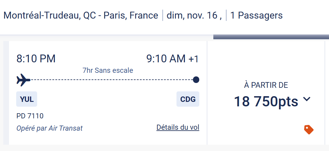Screen dimensions: 329x151
Task: Expand the 18 750pts fare chevron
Action: coord(307,99)
